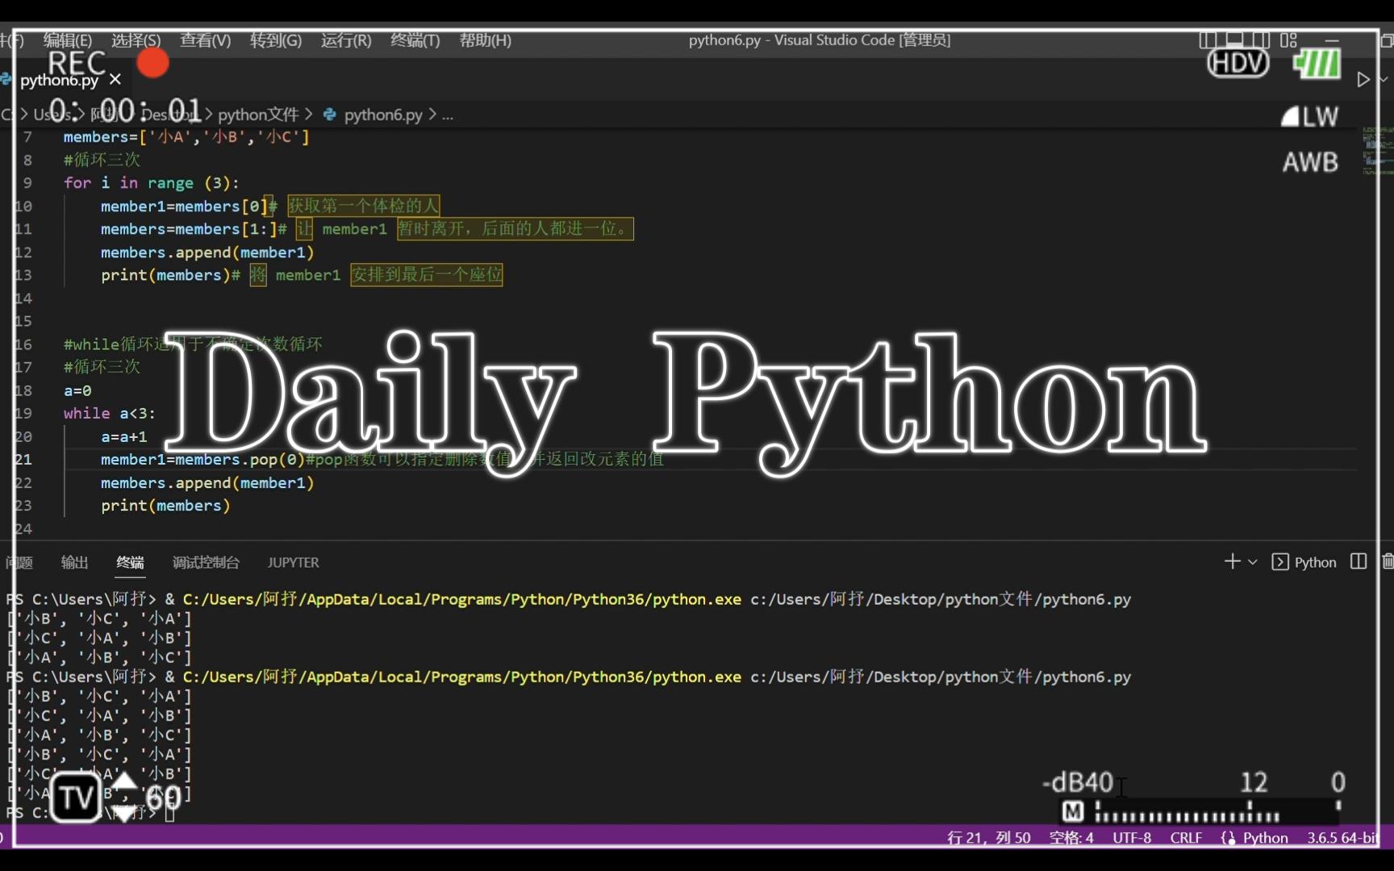Screen dimensions: 1394x871
Task: Toggle the primary sidebar layout icon
Action: (x=1208, y=40)
